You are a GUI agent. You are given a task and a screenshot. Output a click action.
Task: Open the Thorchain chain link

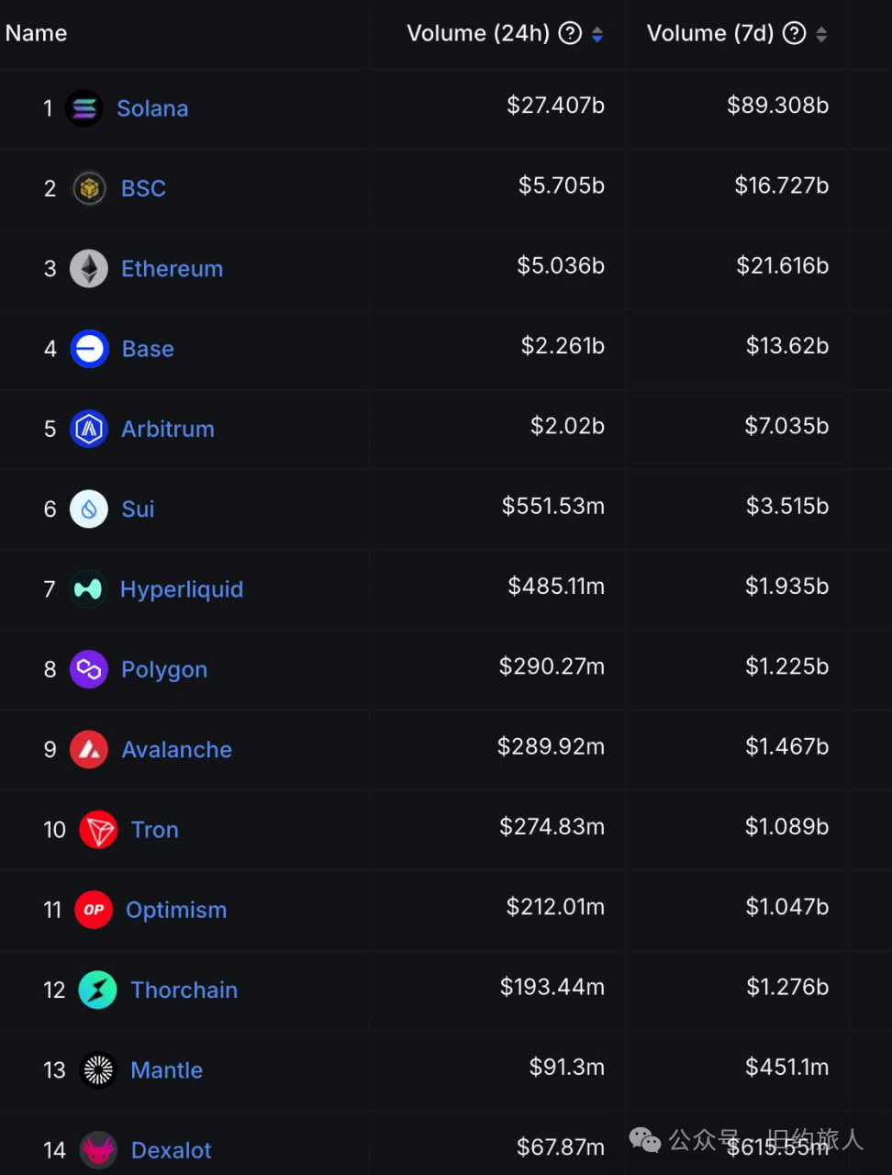pos(184,990)
